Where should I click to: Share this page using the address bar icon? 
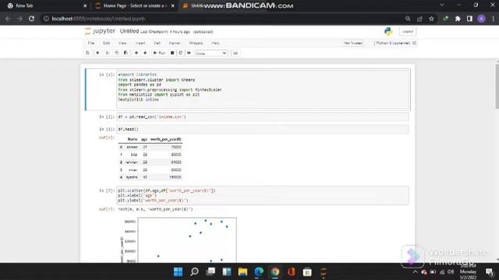(x=419, y=19)
